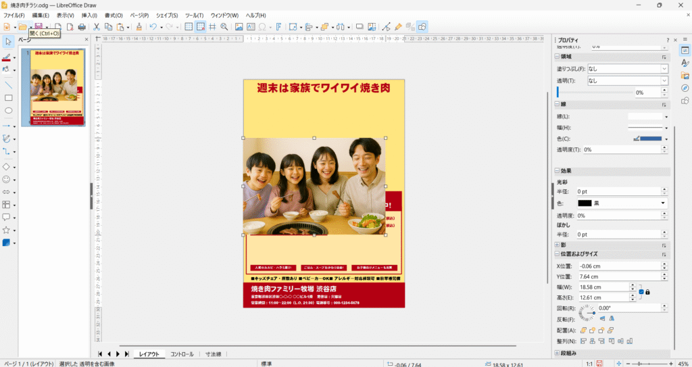Insert an image using the picture icon
Screen dimensions: 692x367
pos(239,27)
